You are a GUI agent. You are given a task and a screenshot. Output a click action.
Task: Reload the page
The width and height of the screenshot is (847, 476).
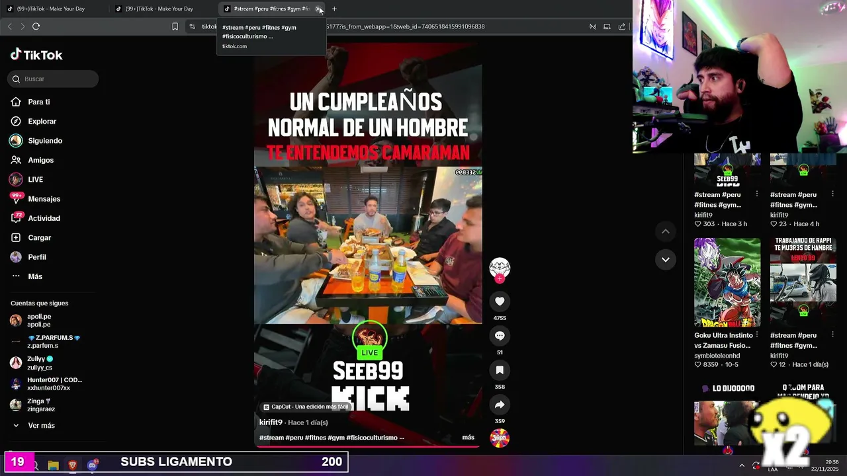[x=36, y=26]
